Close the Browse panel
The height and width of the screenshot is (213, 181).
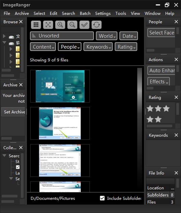click(x=21, y=22)
